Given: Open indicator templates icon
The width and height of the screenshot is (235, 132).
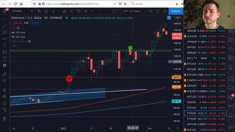Looking at the screenshot, I should pos(71,11).
